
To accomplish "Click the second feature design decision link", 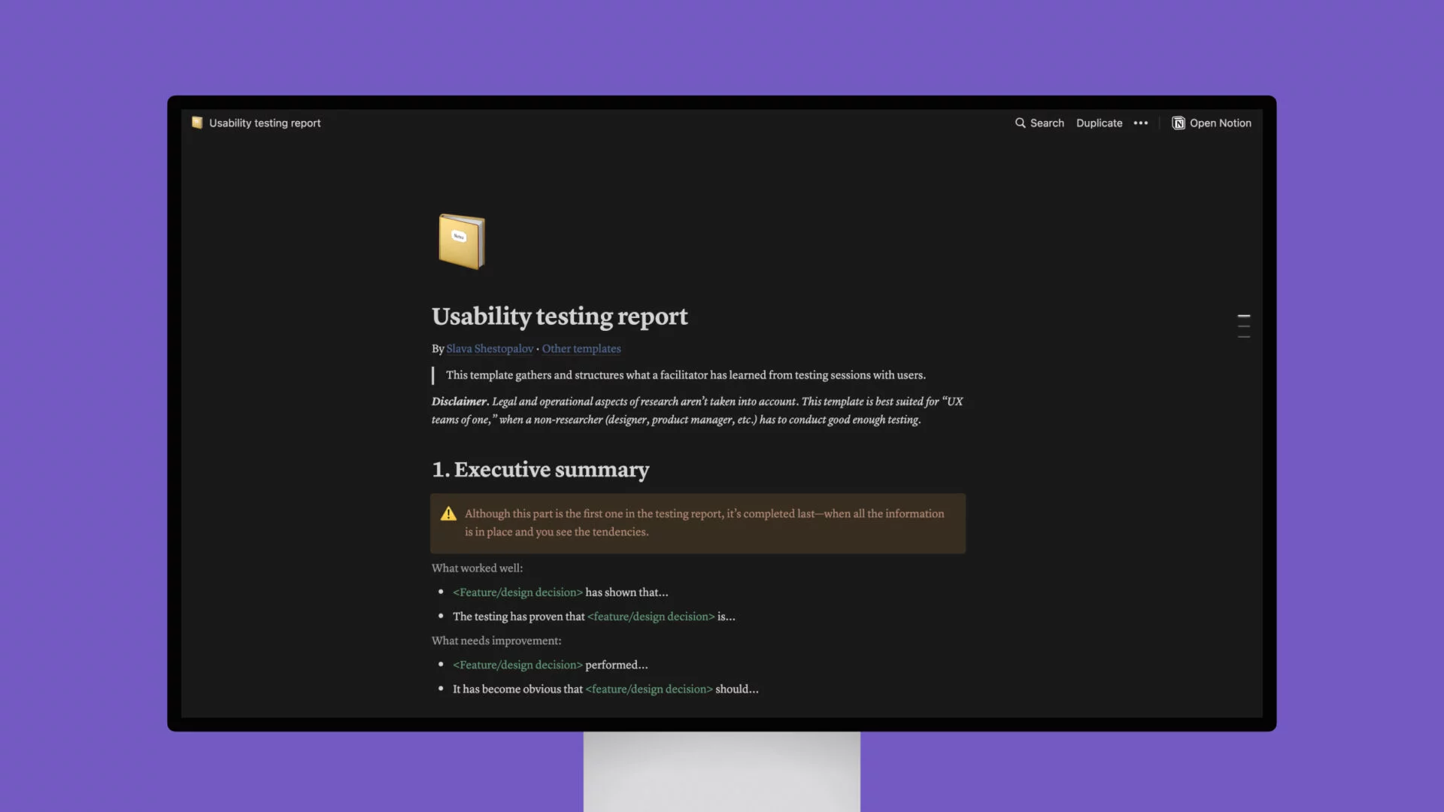I will pos(650,616).
